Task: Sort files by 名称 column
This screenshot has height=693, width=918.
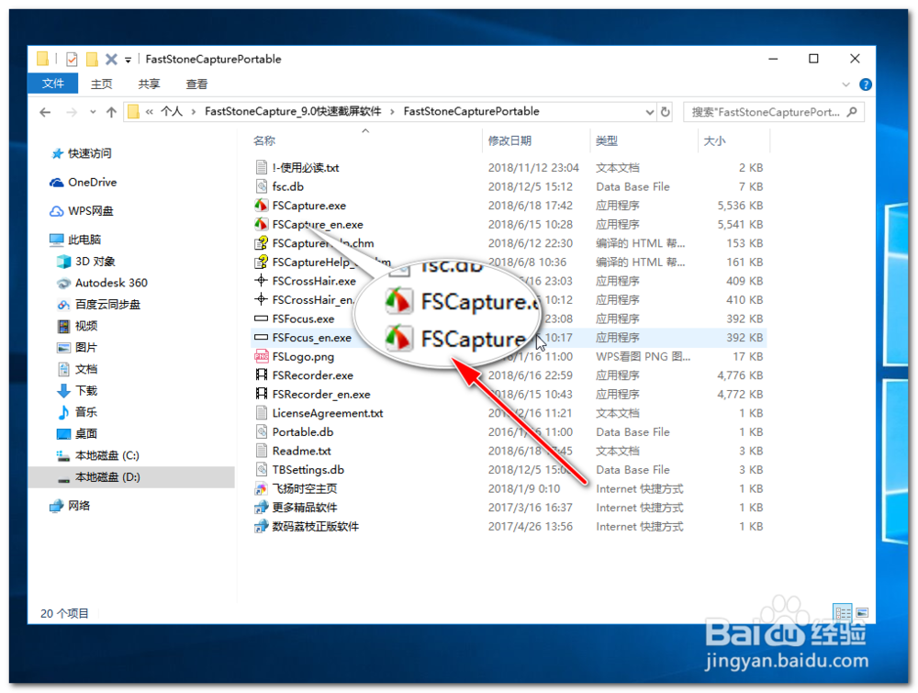Action: pyautogui.click(x=264, y=141)
